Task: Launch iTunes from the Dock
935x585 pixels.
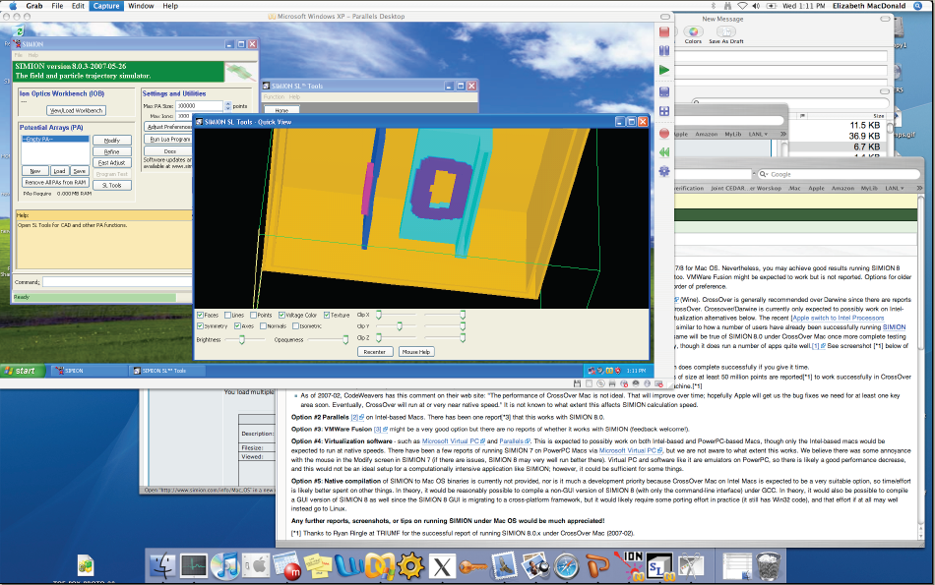Action: click(225, 565)
